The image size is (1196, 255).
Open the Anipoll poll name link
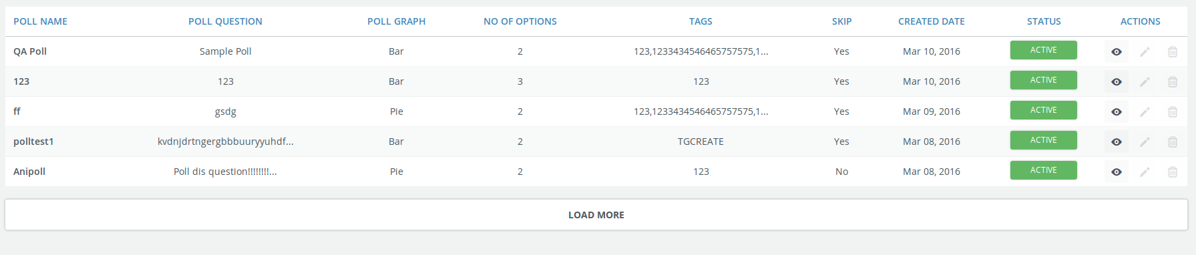coord(29,172)
